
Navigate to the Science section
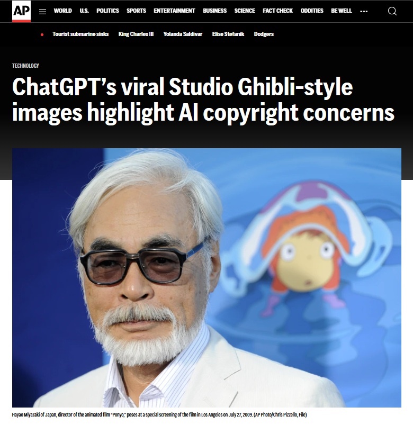coord(245,11)
